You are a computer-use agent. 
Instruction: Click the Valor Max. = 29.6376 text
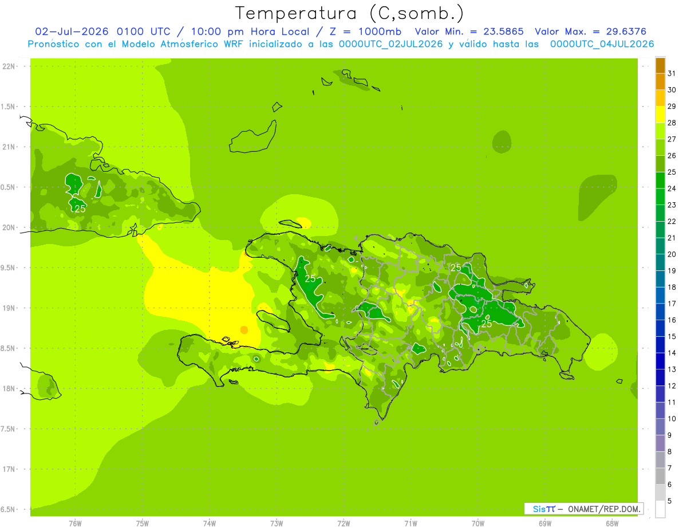coord(592,32)
